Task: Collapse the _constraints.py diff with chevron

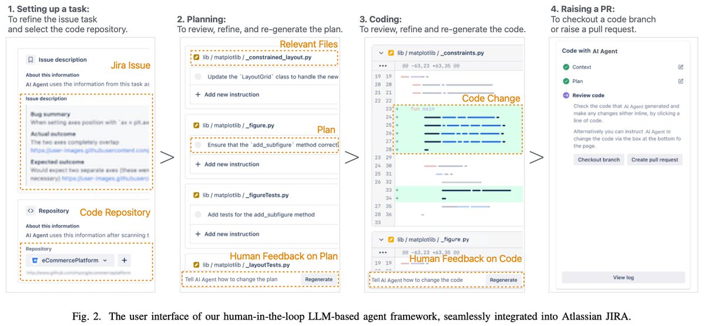Action: (381, 53)
